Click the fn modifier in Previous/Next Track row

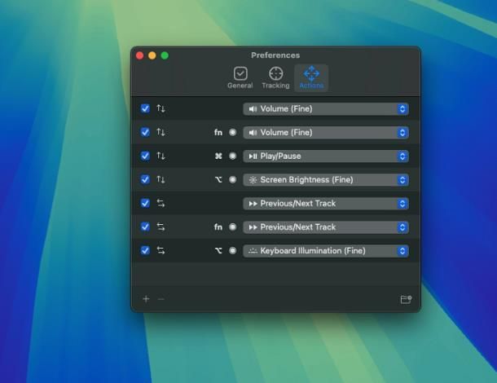point(218,227)
